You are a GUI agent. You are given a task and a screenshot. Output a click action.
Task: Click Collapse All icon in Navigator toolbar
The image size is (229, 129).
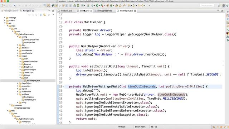(41, 15)
